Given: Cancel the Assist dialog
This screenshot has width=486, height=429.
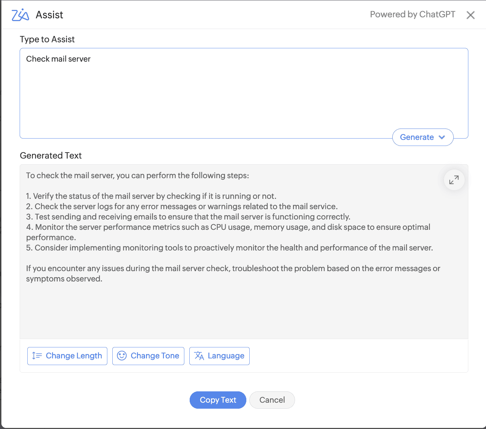Looking at the screenshot, I should [272, 400].
